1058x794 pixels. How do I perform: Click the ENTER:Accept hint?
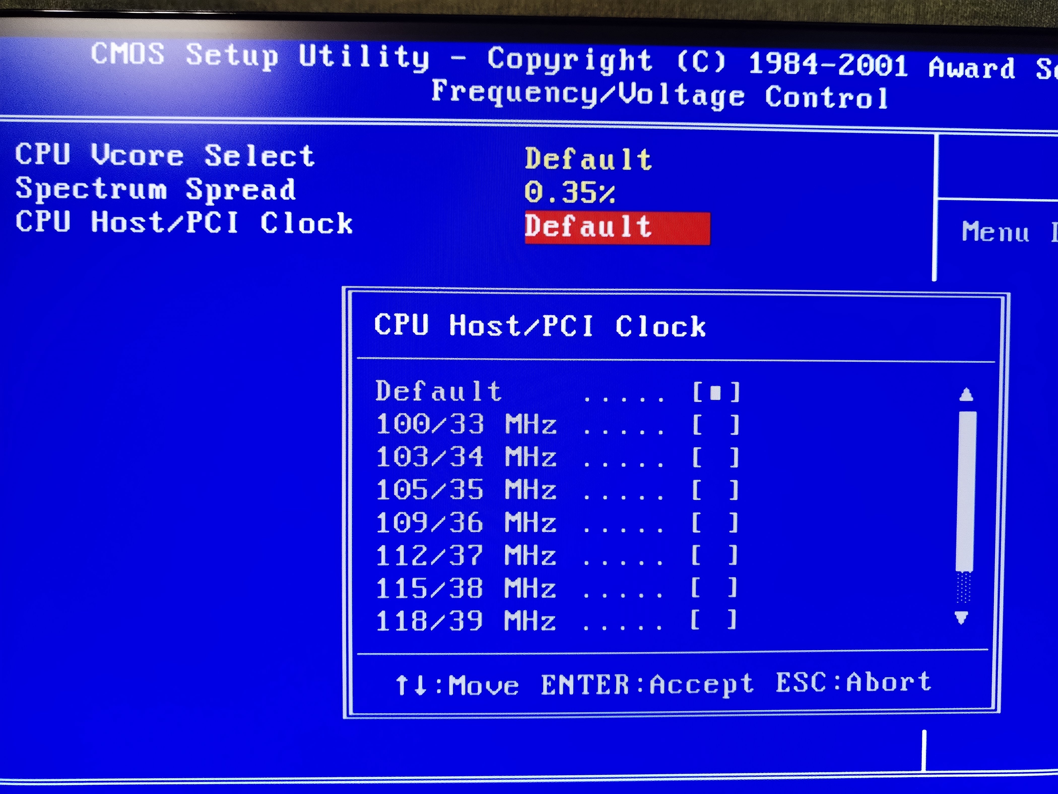pyautogui.click(x=647, y=684)
